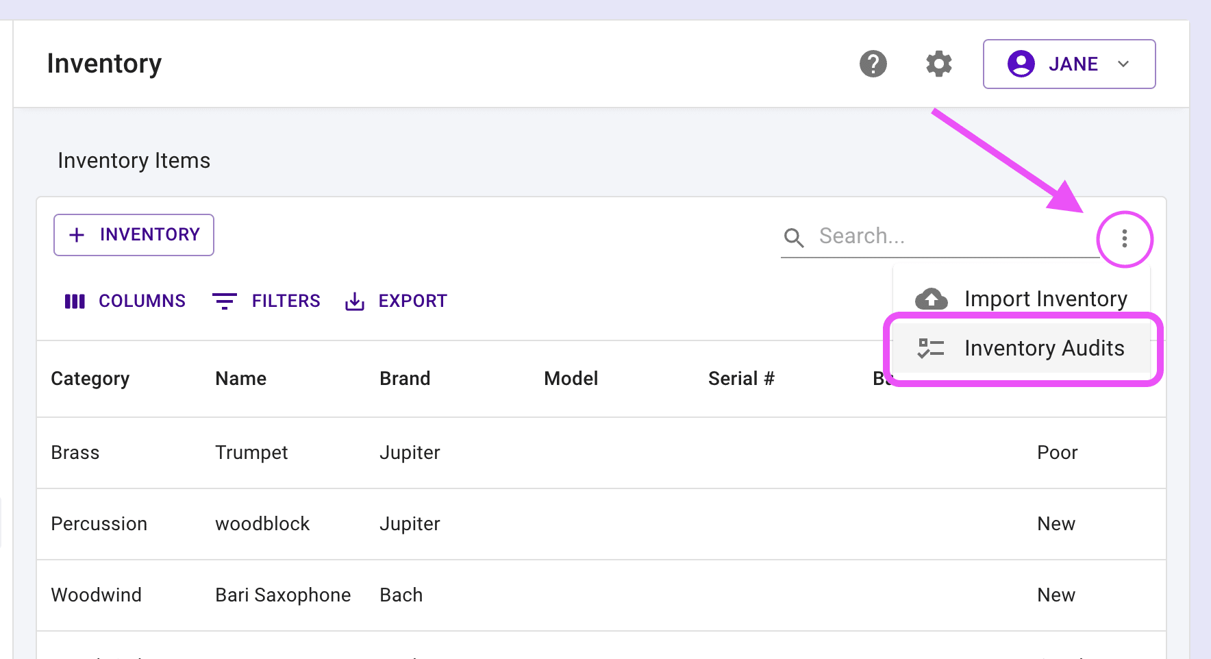Select the Trumpet name cell
This screenshot has width=1211, height=659.
point(251,453)
